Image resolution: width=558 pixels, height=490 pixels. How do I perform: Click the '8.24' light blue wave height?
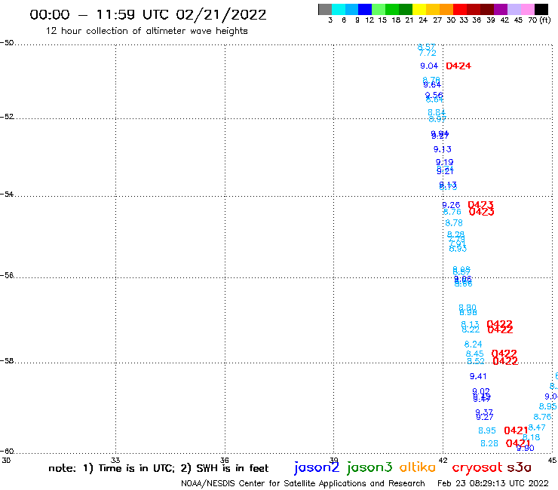(x=473, y=345)
